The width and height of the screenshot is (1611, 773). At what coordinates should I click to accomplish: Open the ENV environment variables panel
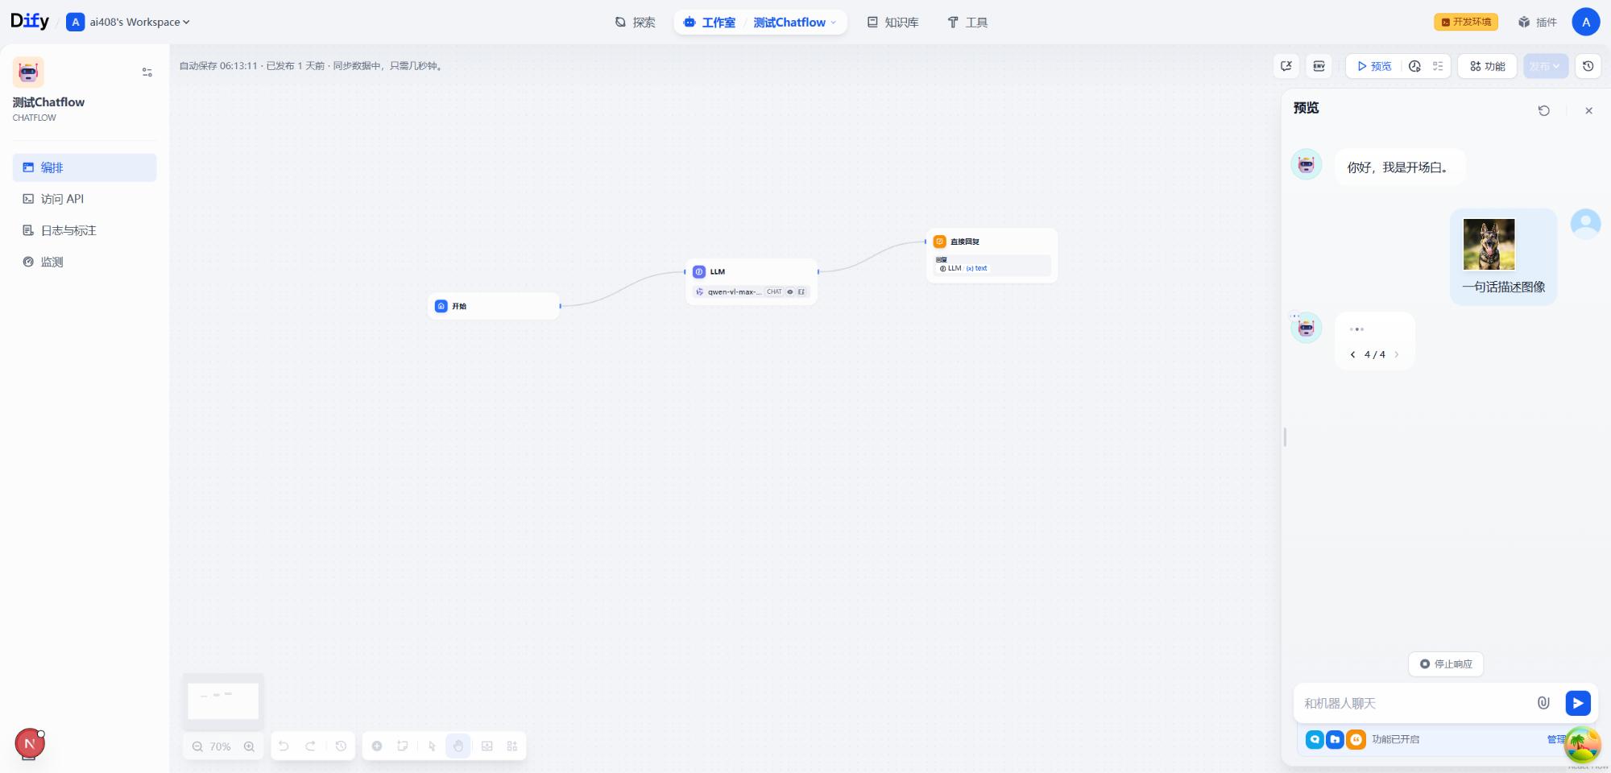point(1319,66)
